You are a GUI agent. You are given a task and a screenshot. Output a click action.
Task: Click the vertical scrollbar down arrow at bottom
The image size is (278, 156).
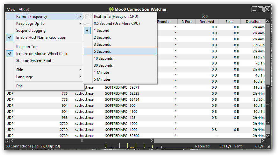(268, 136)
